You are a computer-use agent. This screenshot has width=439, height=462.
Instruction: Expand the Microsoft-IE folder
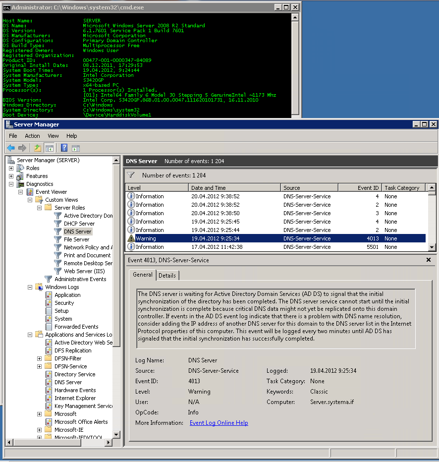[x=40, y=430]
